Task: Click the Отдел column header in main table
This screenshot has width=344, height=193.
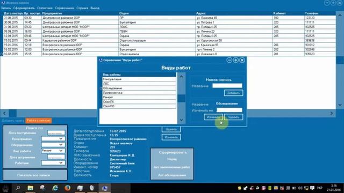Action: 157,13
